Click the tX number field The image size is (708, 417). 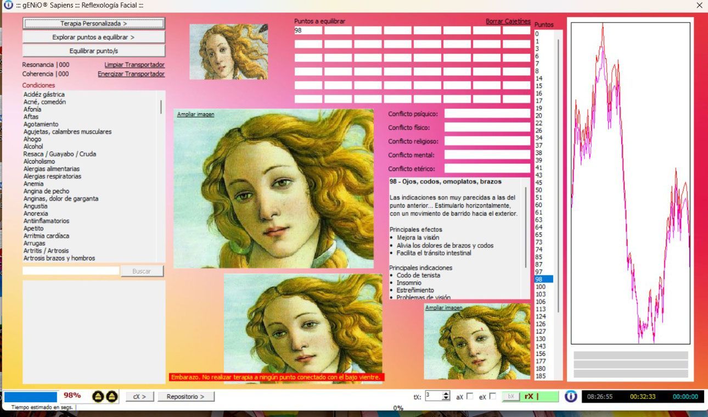point(433,396)
